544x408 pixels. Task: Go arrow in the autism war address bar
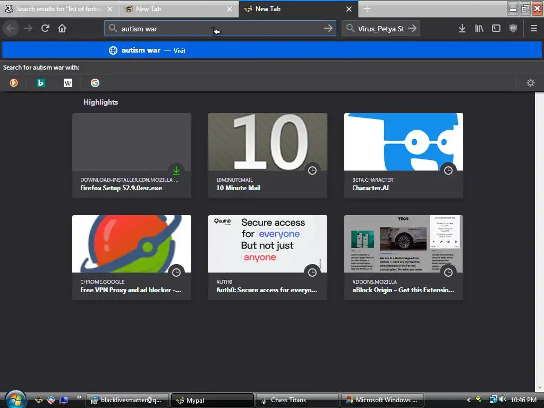pyautogui.click(x=328, y=29)
